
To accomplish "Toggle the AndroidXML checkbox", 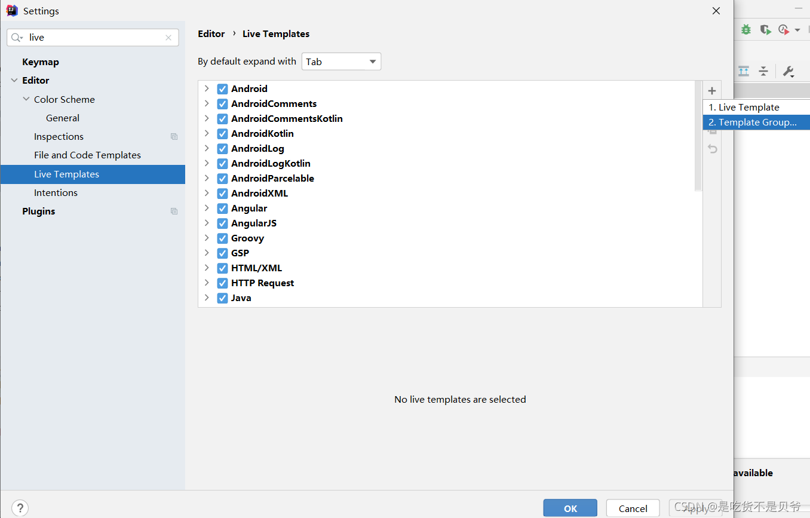I will [222, 194].
